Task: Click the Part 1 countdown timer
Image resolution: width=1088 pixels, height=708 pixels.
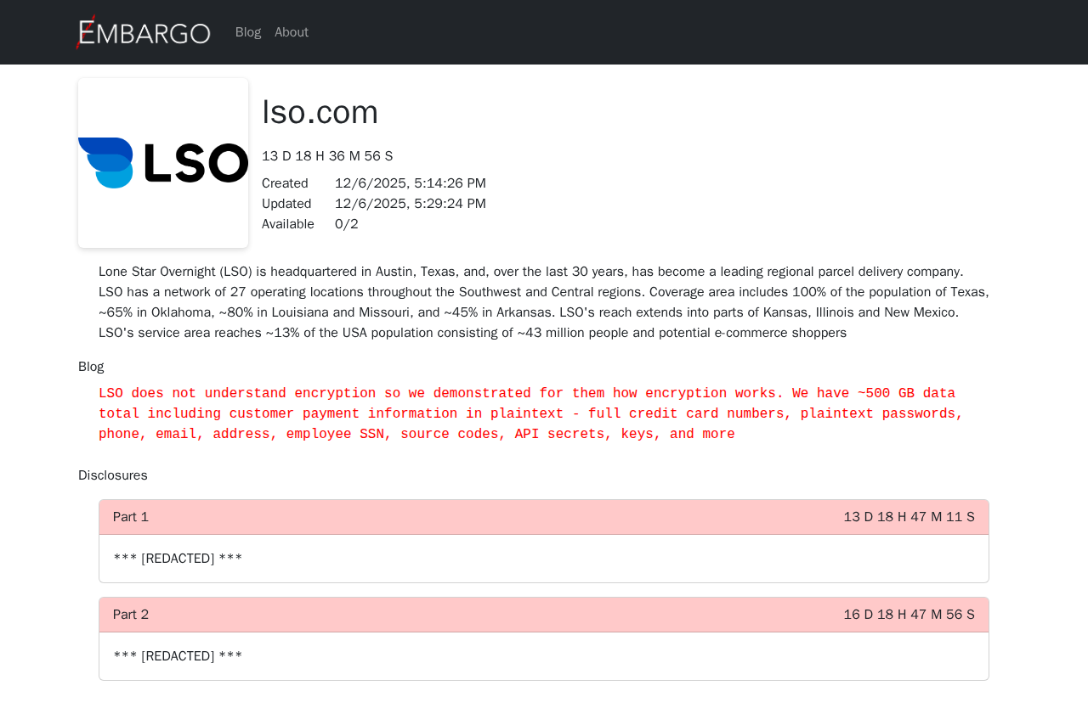Action: click(x=909, y=517)
